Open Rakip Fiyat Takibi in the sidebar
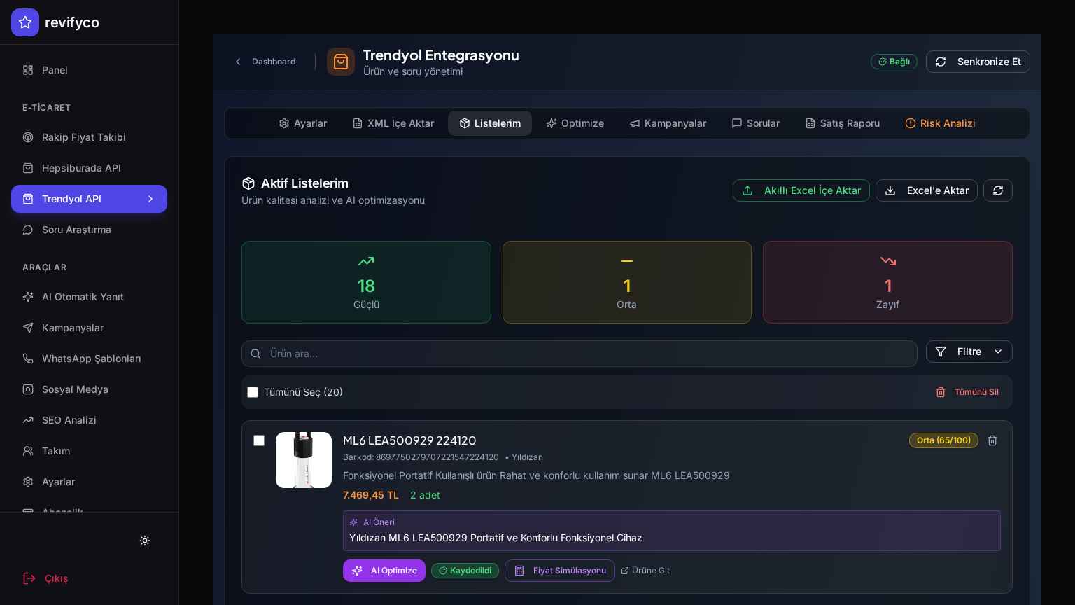Image resolution: width=1075 pixels, height=605 pixels. tap(89, 137)
